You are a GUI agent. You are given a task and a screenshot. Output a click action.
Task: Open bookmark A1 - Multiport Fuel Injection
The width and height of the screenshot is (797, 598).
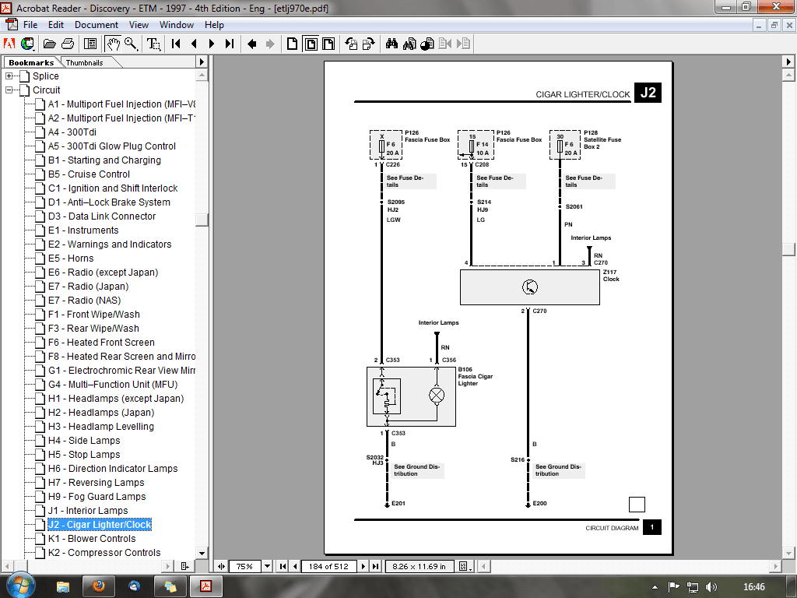(x=122, y=104)
